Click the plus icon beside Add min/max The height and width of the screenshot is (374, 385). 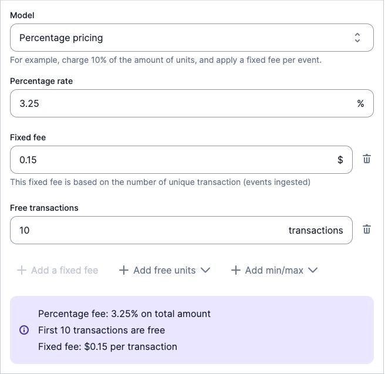[236, 270]
